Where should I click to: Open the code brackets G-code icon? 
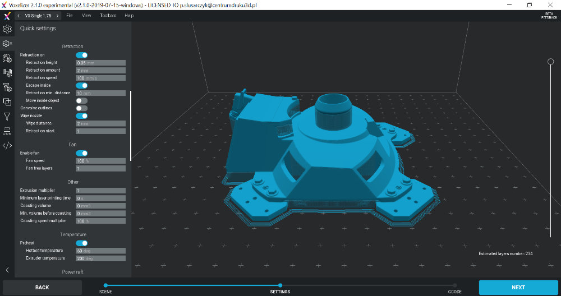[x=7, y=146]
